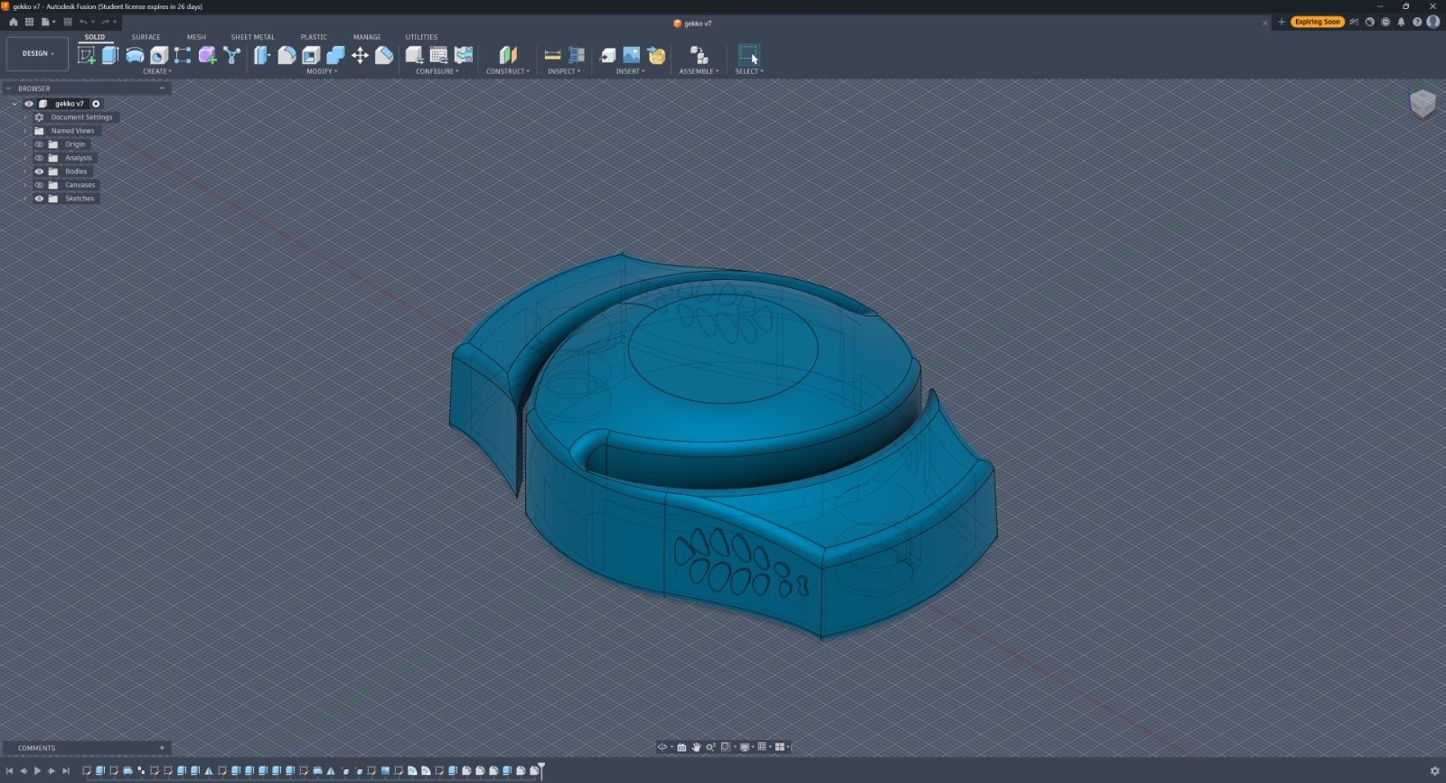This screenshot has width=1446, height=783.
Task: Open the MODIFY dropdown menu
Action: click(x=322, y=71)
